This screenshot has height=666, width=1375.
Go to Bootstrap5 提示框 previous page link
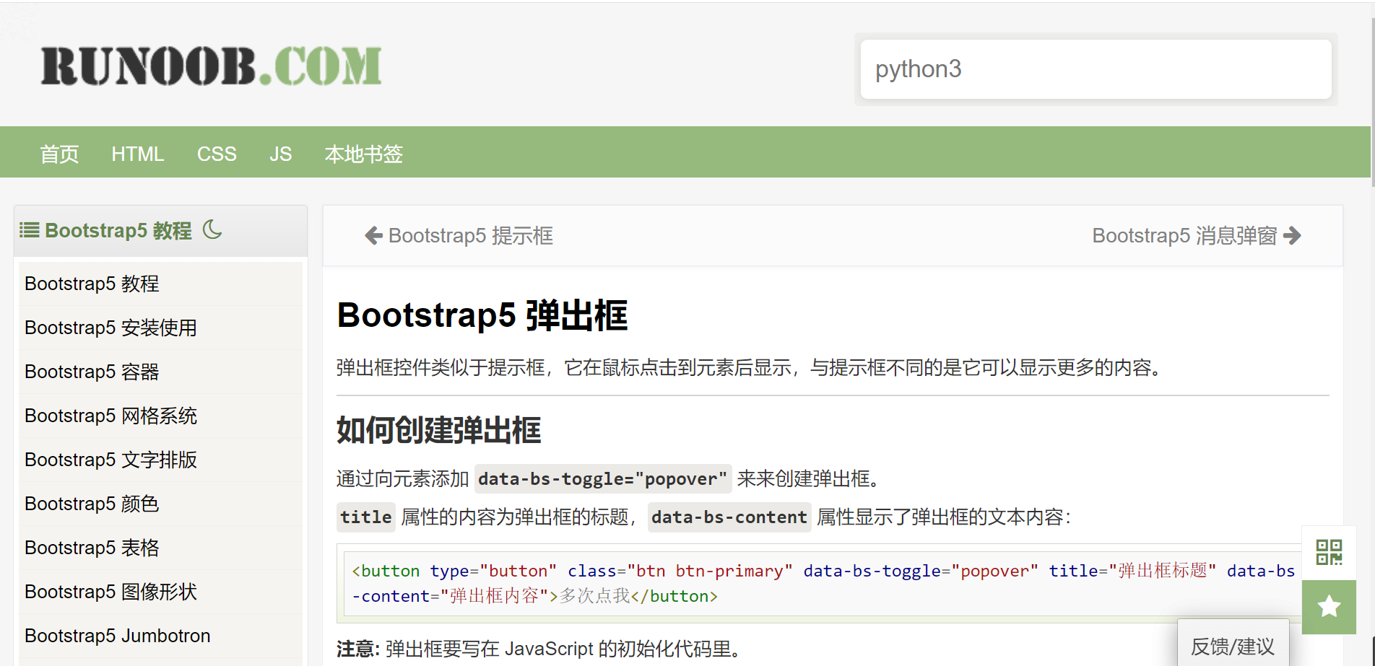[470, 236]
